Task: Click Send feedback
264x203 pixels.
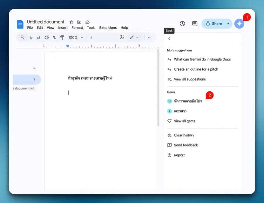Action: click(183, 145)
